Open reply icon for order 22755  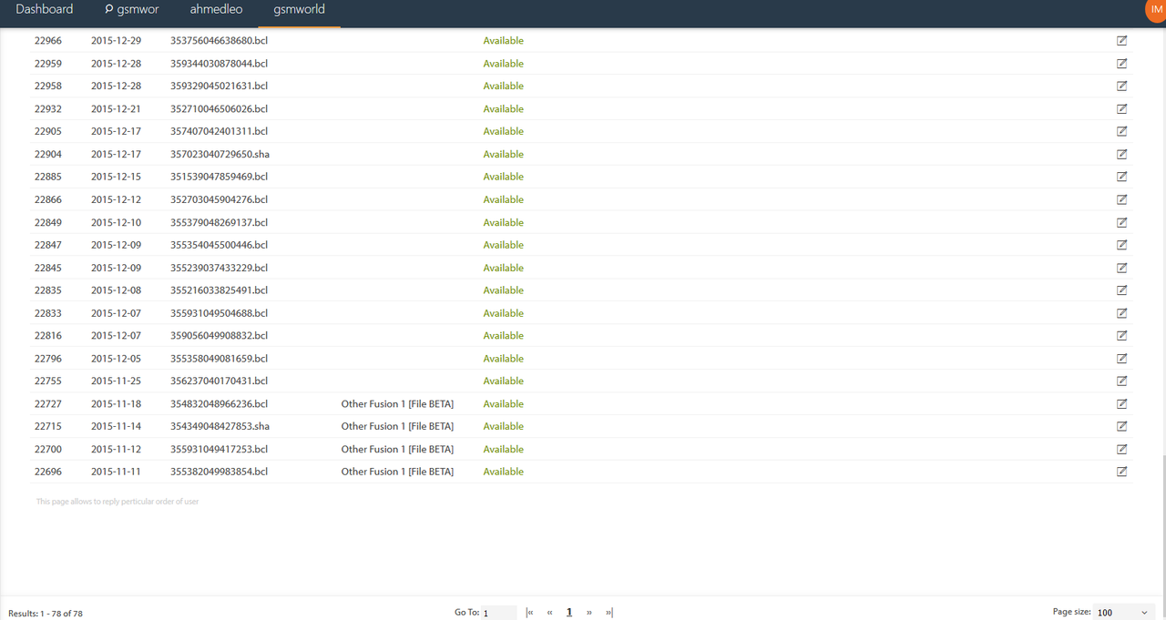pos(1121,381)
